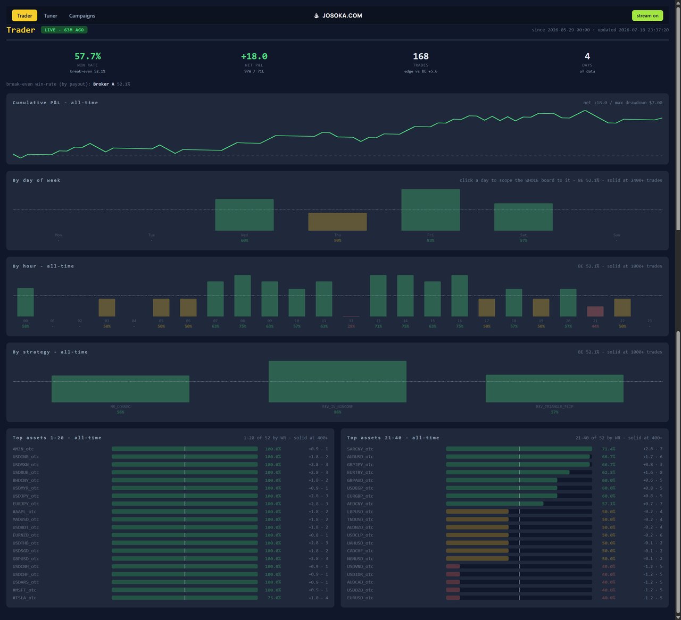Click the EURTRY_otc asset row label
Viewport: 681px width, 620px height.
coord(360,472)
